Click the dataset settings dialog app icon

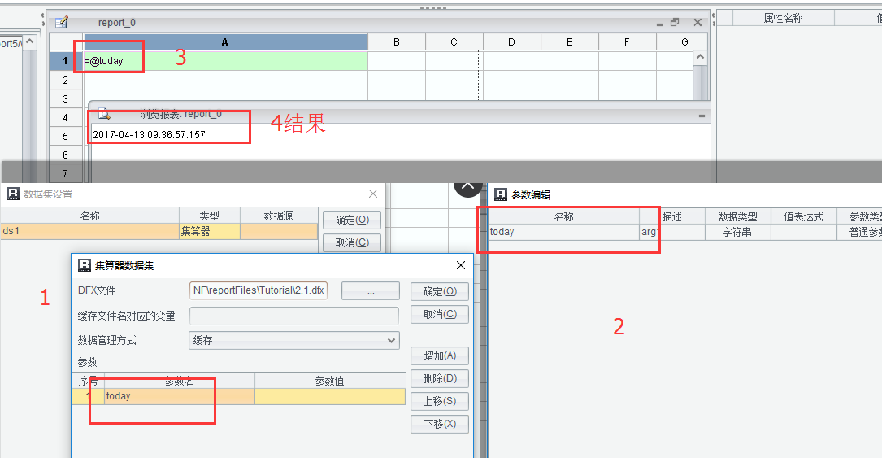point(12,194)
